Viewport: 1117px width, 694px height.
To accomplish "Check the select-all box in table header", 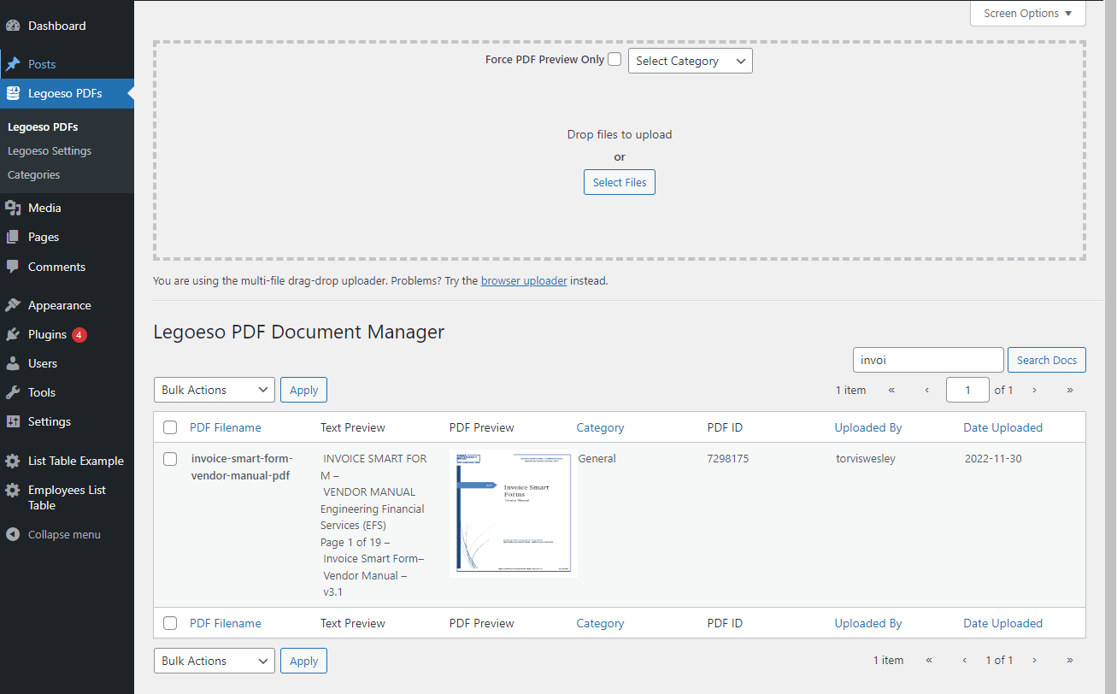I will [170, 427].
